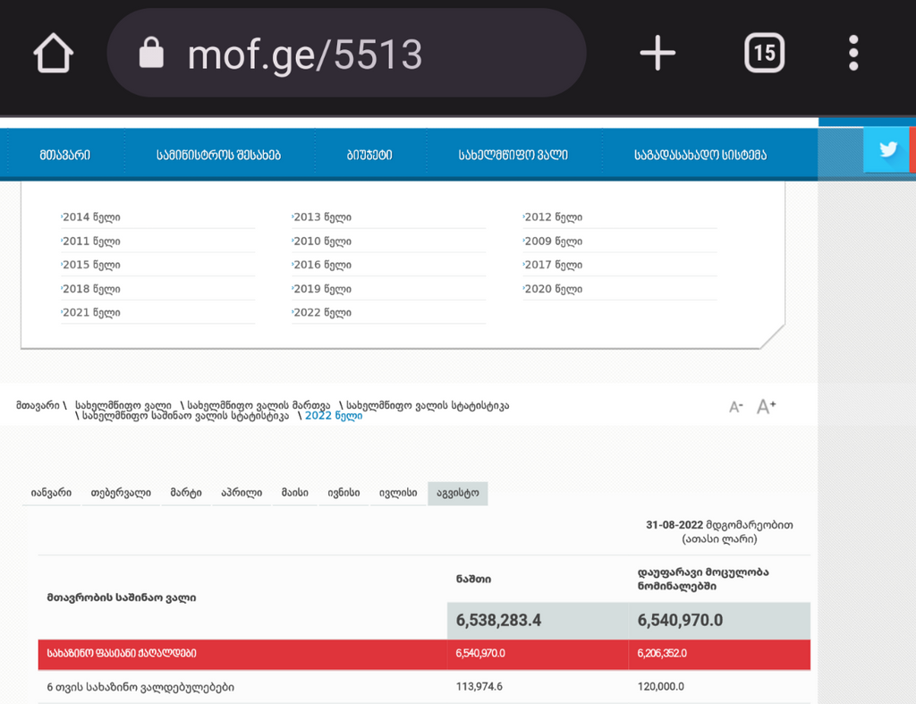The image size is (916, 704).
Task: Open a new tab with plus icon
Action: coord(657,54)
